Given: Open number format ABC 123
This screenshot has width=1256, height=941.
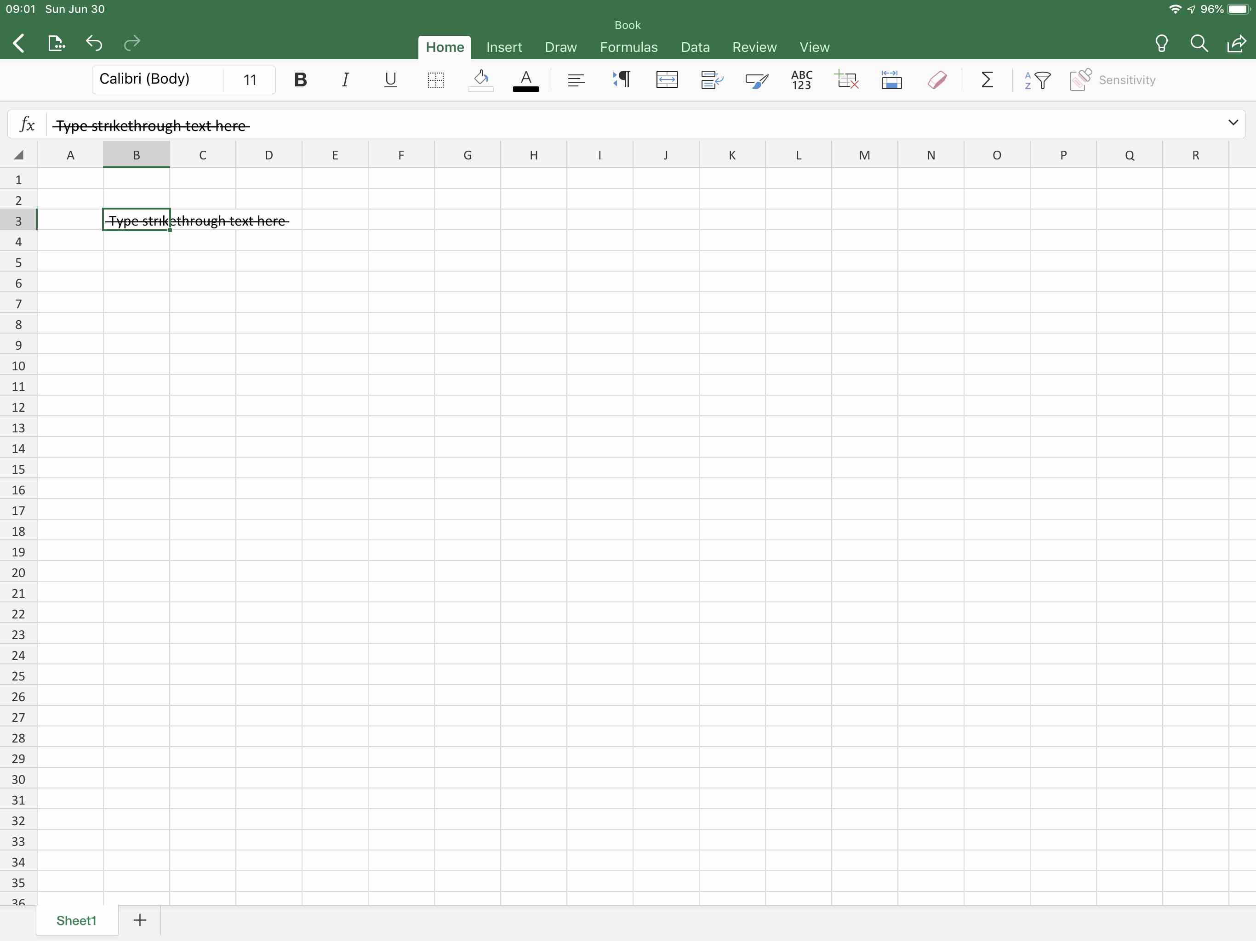Looking at the screenshot, I should [802, 80].
